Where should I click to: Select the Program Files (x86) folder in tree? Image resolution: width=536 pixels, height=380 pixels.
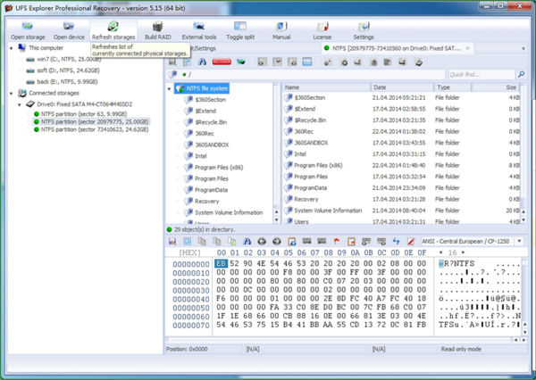click(223, 166)
